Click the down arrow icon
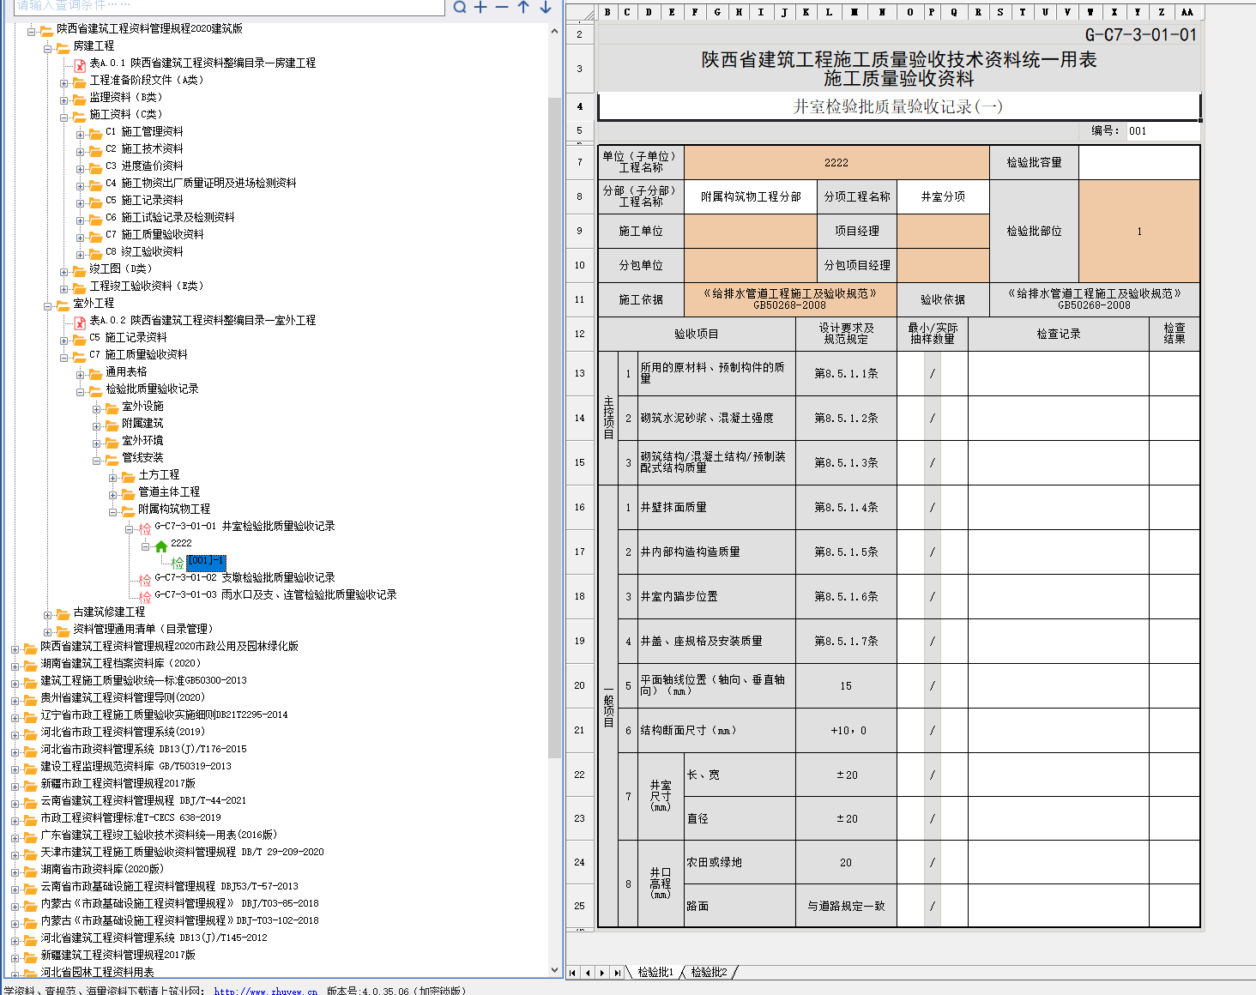The image size is (1256, 995). point(545,7)
